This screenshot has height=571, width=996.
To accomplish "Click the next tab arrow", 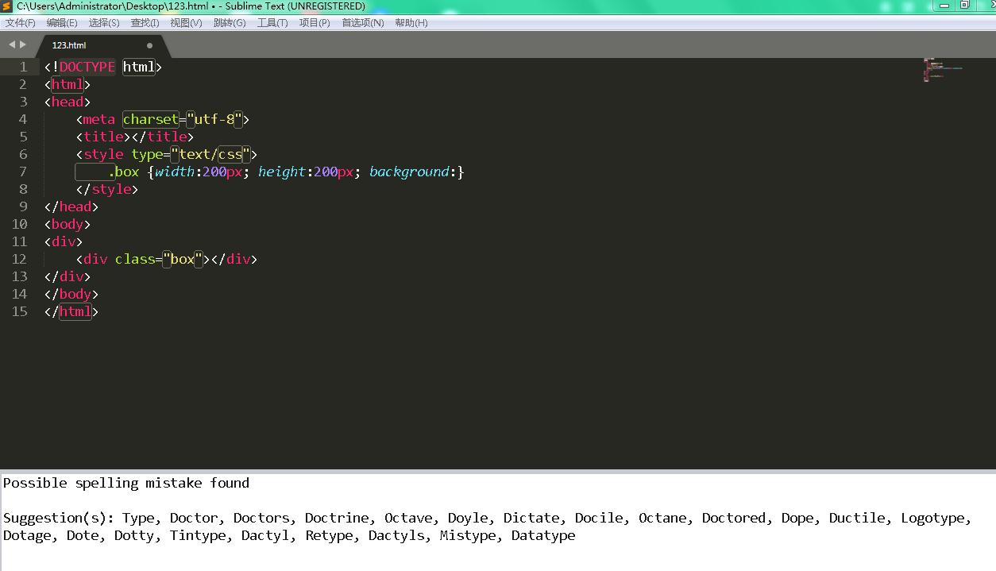I will tap(23, 44).
